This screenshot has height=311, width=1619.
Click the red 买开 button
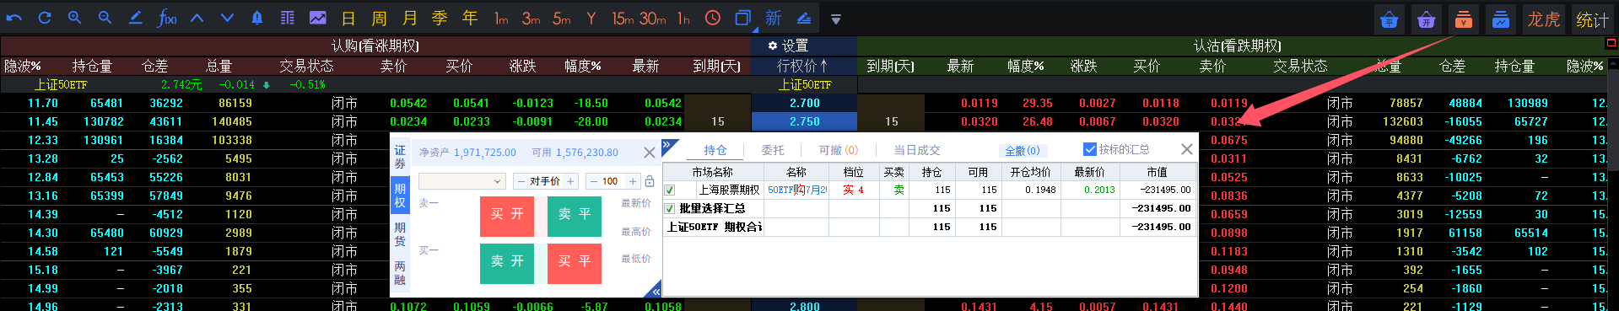point(507,214)
